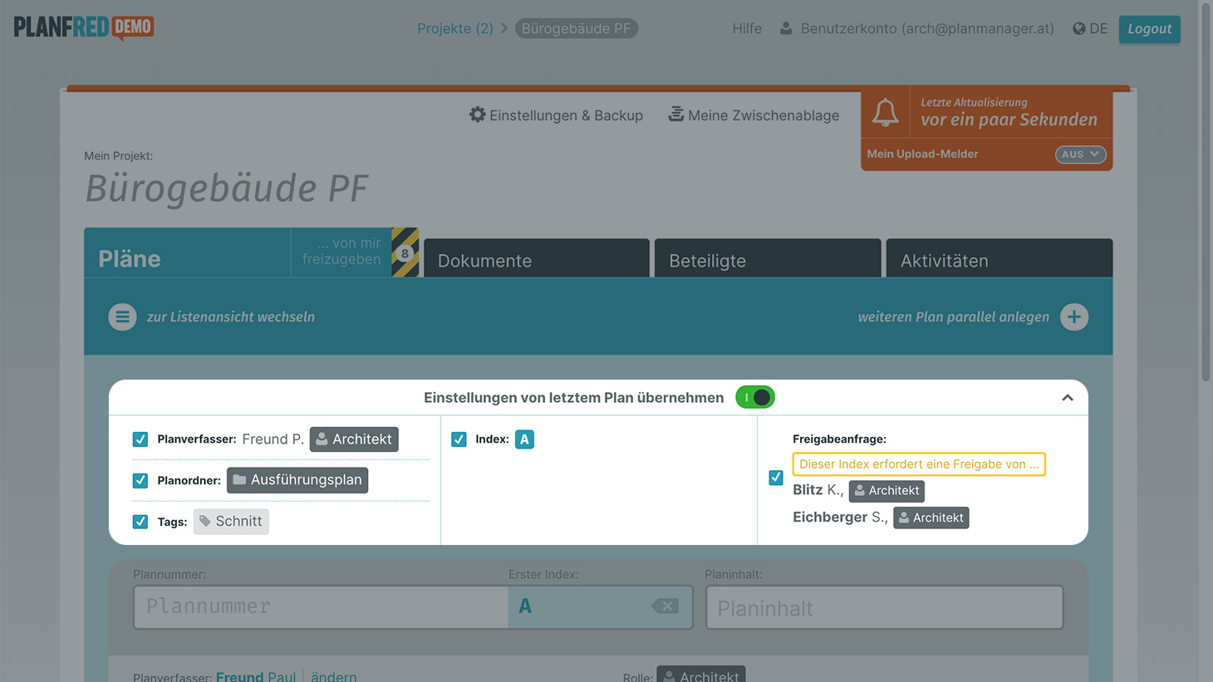
Task: Click Architekt badge next to Eichberger S.
Action: pyautogui.click(x=931, y=518)
